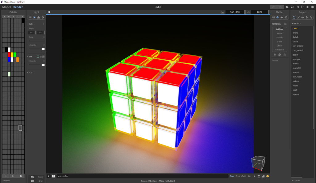This screenshot has height=183, width=316.
Task: Open the castle model in project list
Action: tap(295, 42)
